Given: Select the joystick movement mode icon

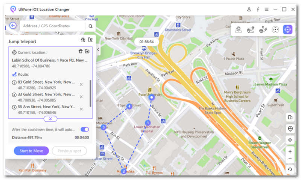Looking at the screenshot, I should (275, 30).
